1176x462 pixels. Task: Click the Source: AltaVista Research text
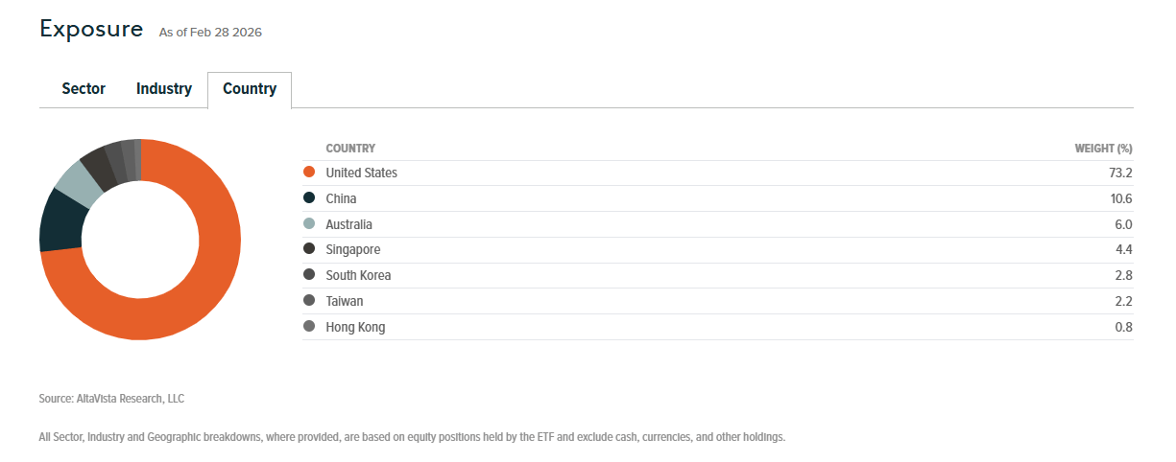point(111,398)
